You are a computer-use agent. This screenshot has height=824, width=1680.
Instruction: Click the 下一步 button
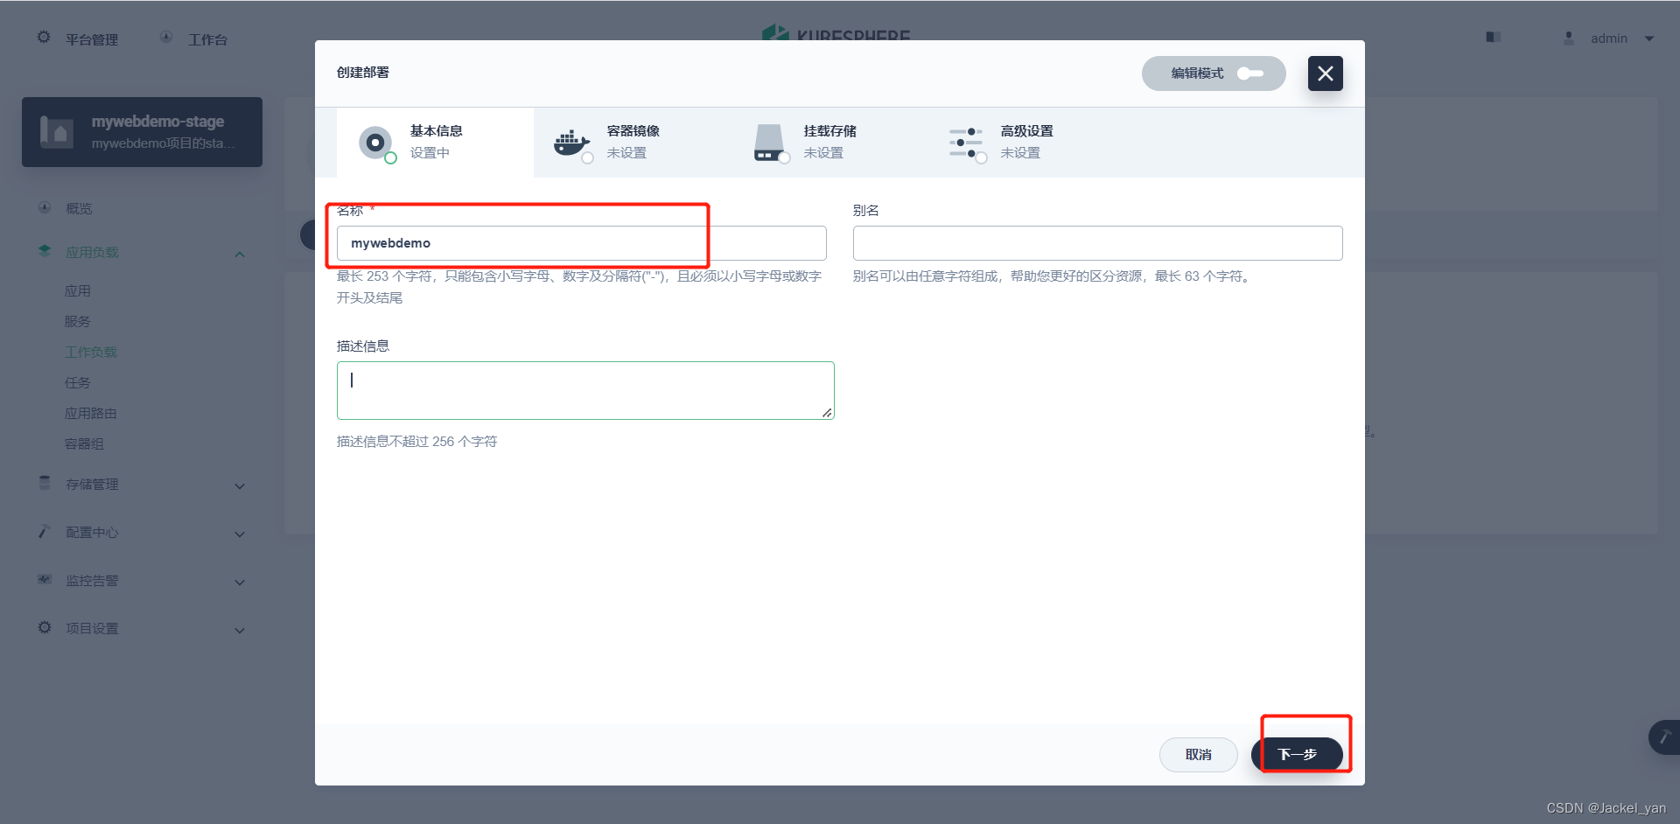pyautogui.click(x=1297, y=755)
